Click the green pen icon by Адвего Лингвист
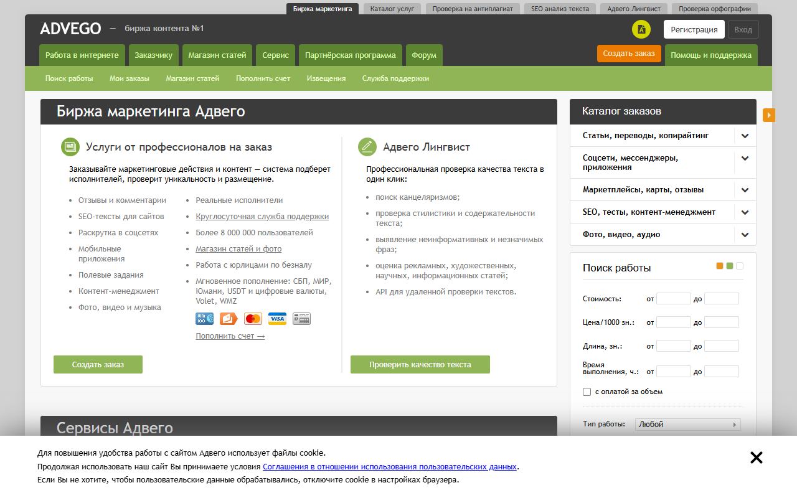This screenshot has width=797, height=498. pos(367,147)
